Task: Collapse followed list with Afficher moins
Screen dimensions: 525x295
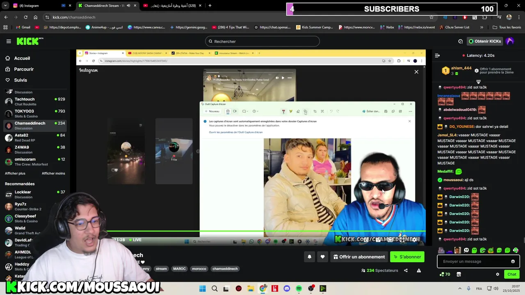Action: tap(53, 173)
